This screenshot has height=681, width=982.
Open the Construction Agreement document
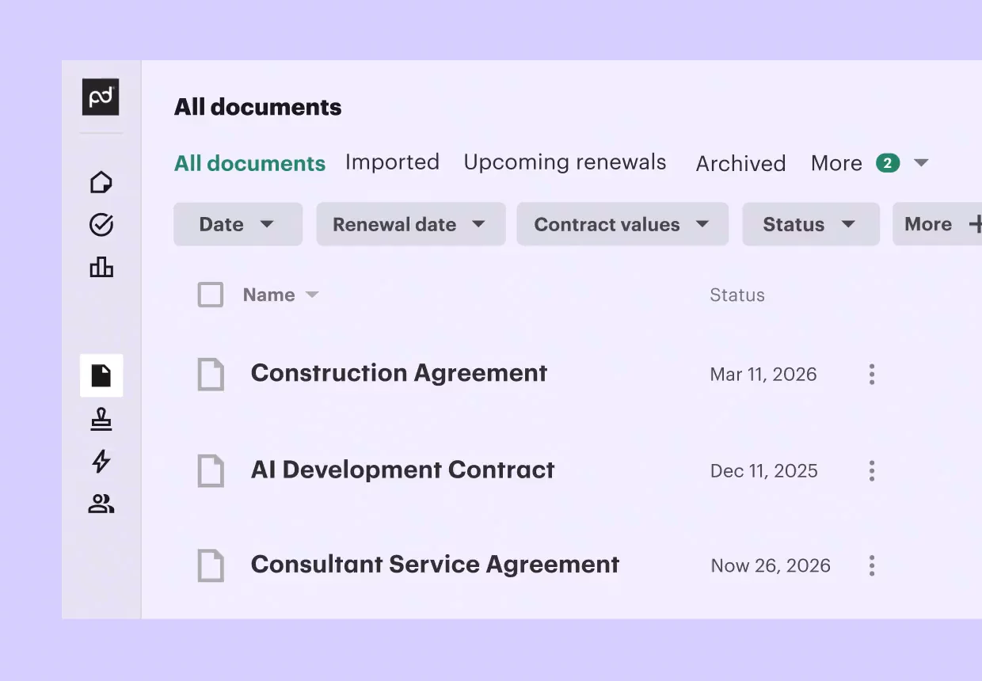(x=399, y=373)
